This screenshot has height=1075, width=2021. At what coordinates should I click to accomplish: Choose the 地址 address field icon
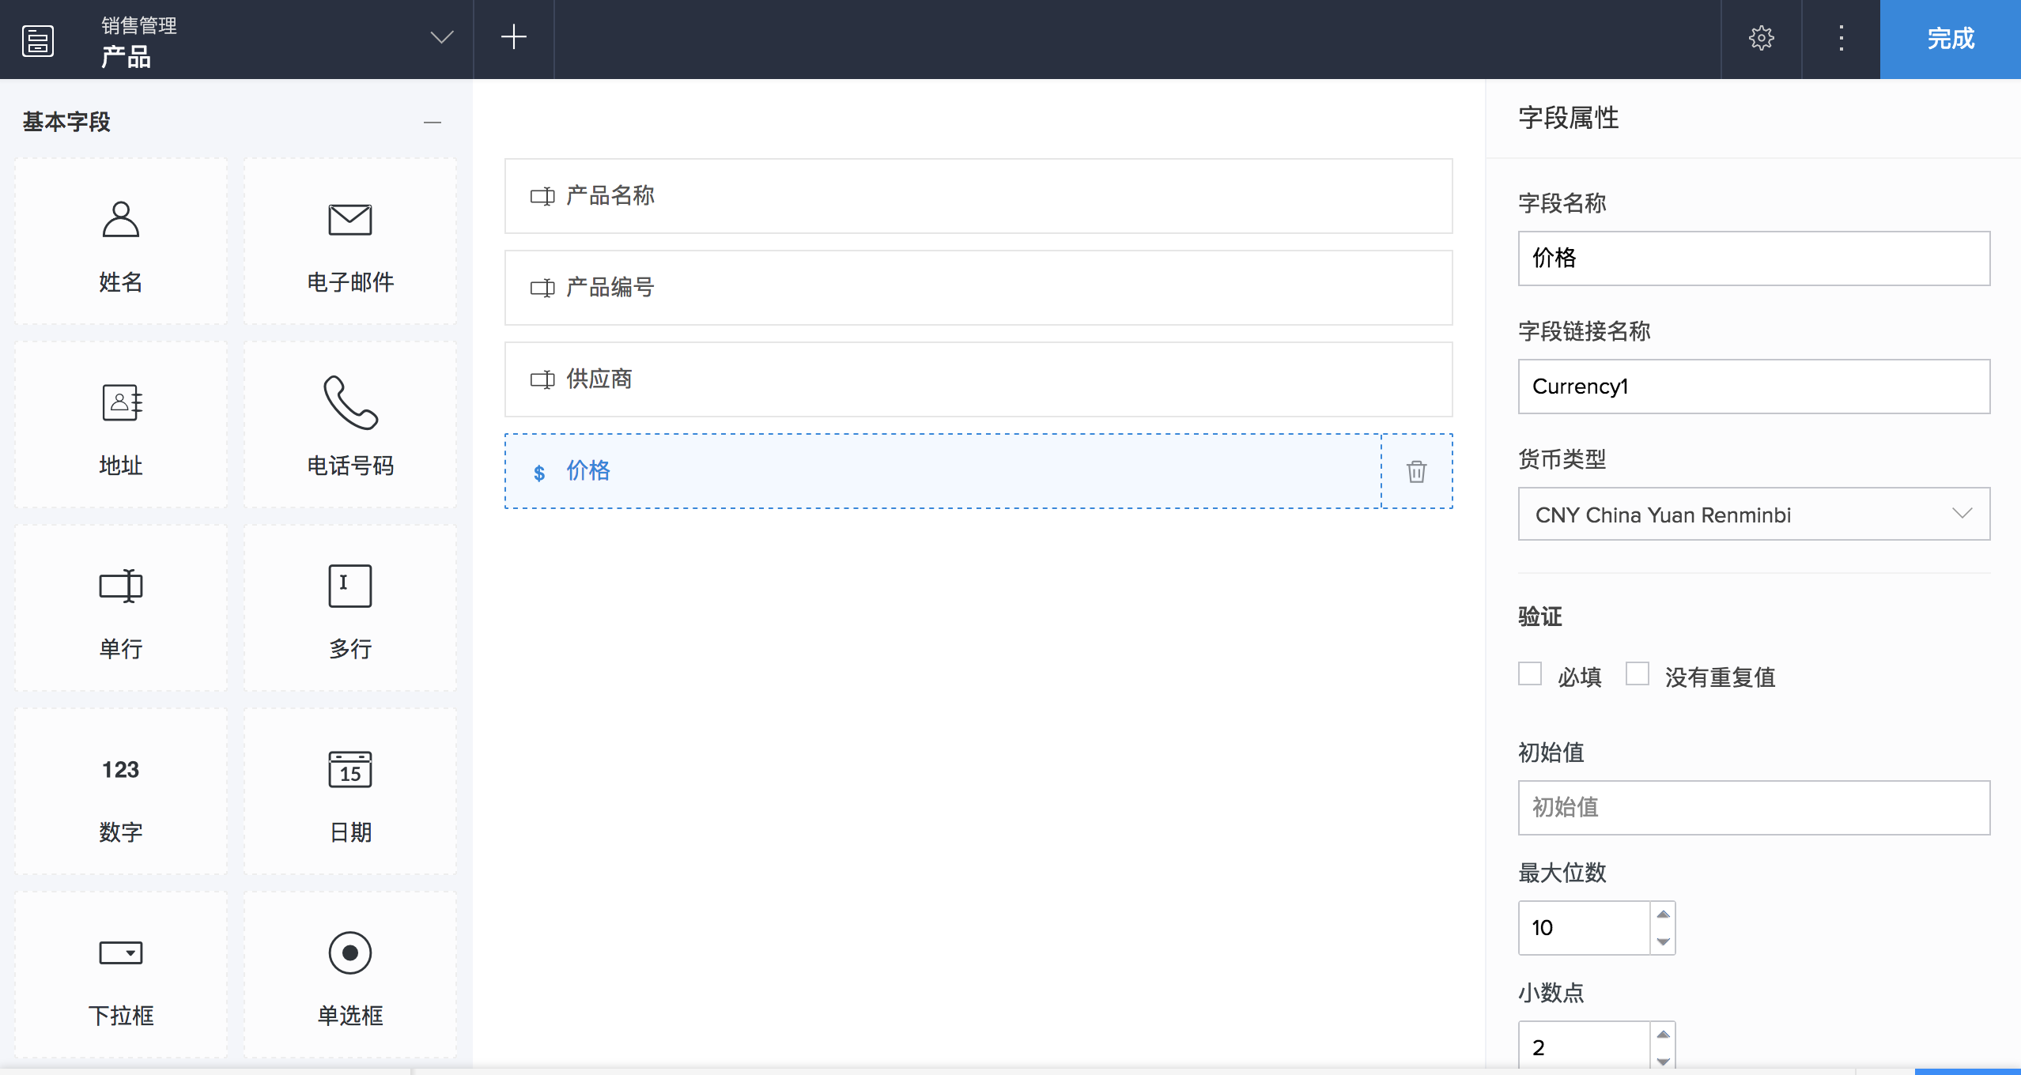(121, 403)
